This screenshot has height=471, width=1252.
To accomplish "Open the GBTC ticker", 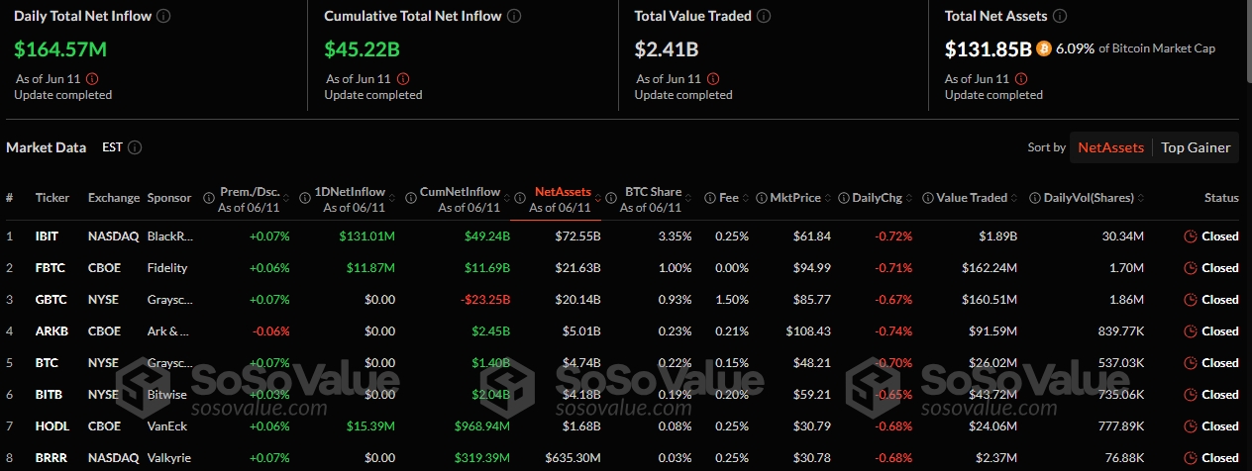I will point(51,300).
